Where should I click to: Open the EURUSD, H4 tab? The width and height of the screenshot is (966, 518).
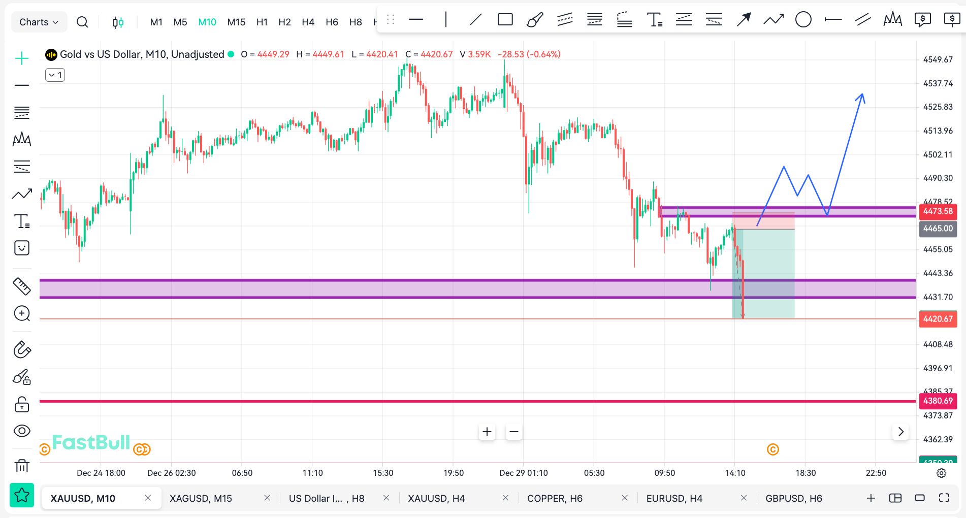pyautogui.click(x=674, y=498)
